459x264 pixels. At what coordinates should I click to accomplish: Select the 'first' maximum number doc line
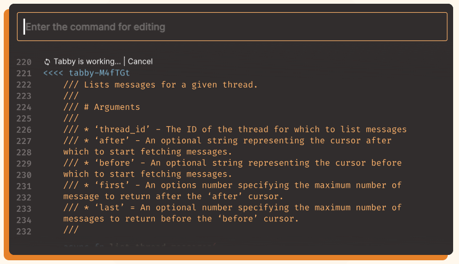tap(232, 185)
